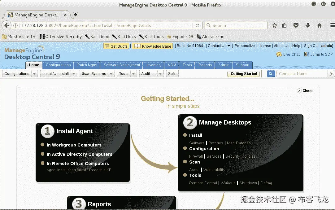335x210 pixels.
Task: Open Kali Tools bookmark
Action: 151,37
